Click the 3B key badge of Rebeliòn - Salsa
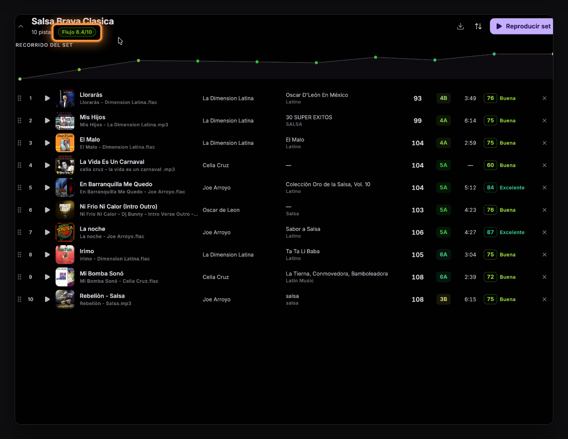Screen dimensions: 568x439 [x=443, y=299]
